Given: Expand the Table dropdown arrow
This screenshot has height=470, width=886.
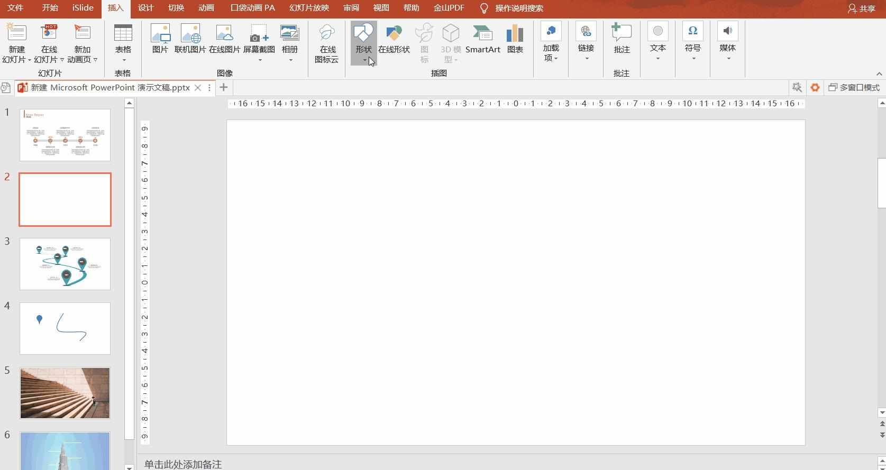Looking at the screenshot, I should (x=124, y=60).
